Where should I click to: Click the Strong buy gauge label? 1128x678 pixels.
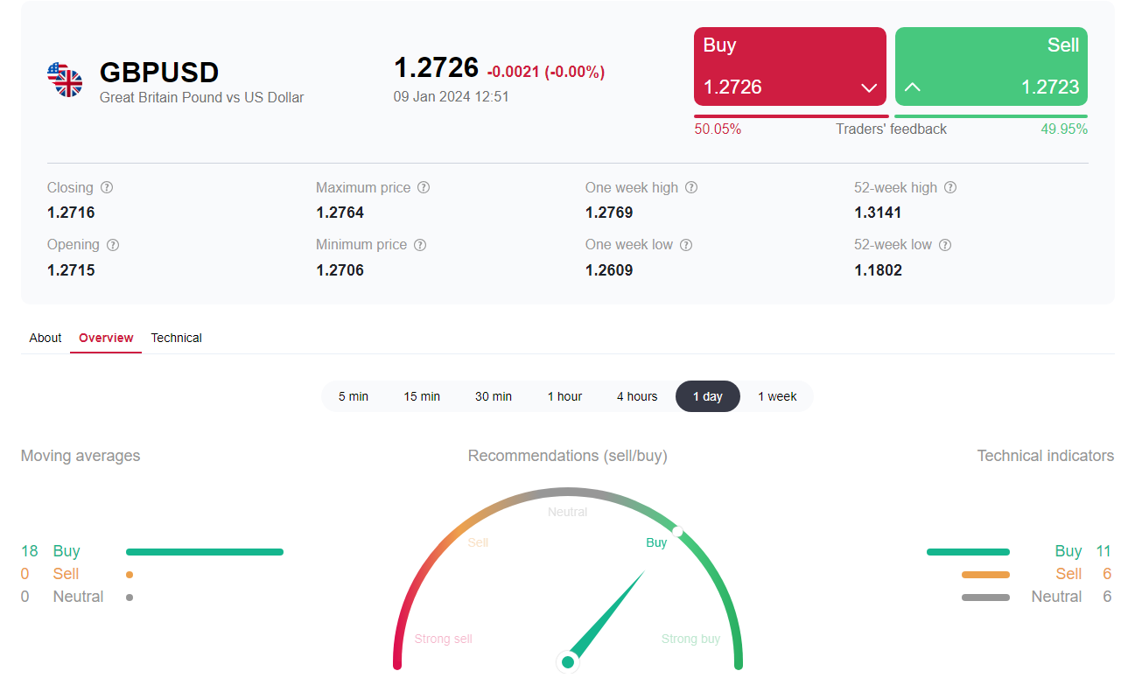(x=690, y=639)
